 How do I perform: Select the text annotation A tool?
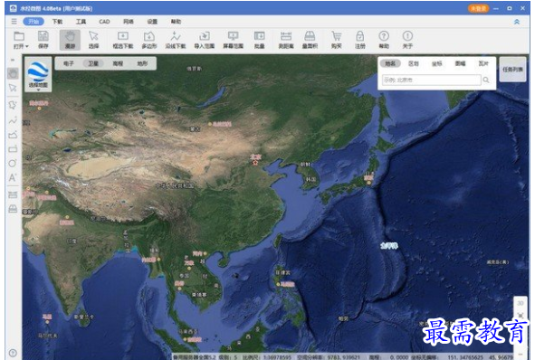[x=13, y=177]
